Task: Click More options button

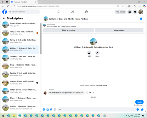Action: tap(119, 30)
